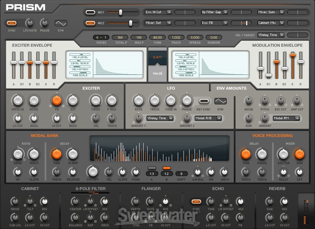The height and width of the screenshot is (229, 315).
Task: Click the Modulation Envelope TIME SCALE mini slider
Action: pos(186,73)
